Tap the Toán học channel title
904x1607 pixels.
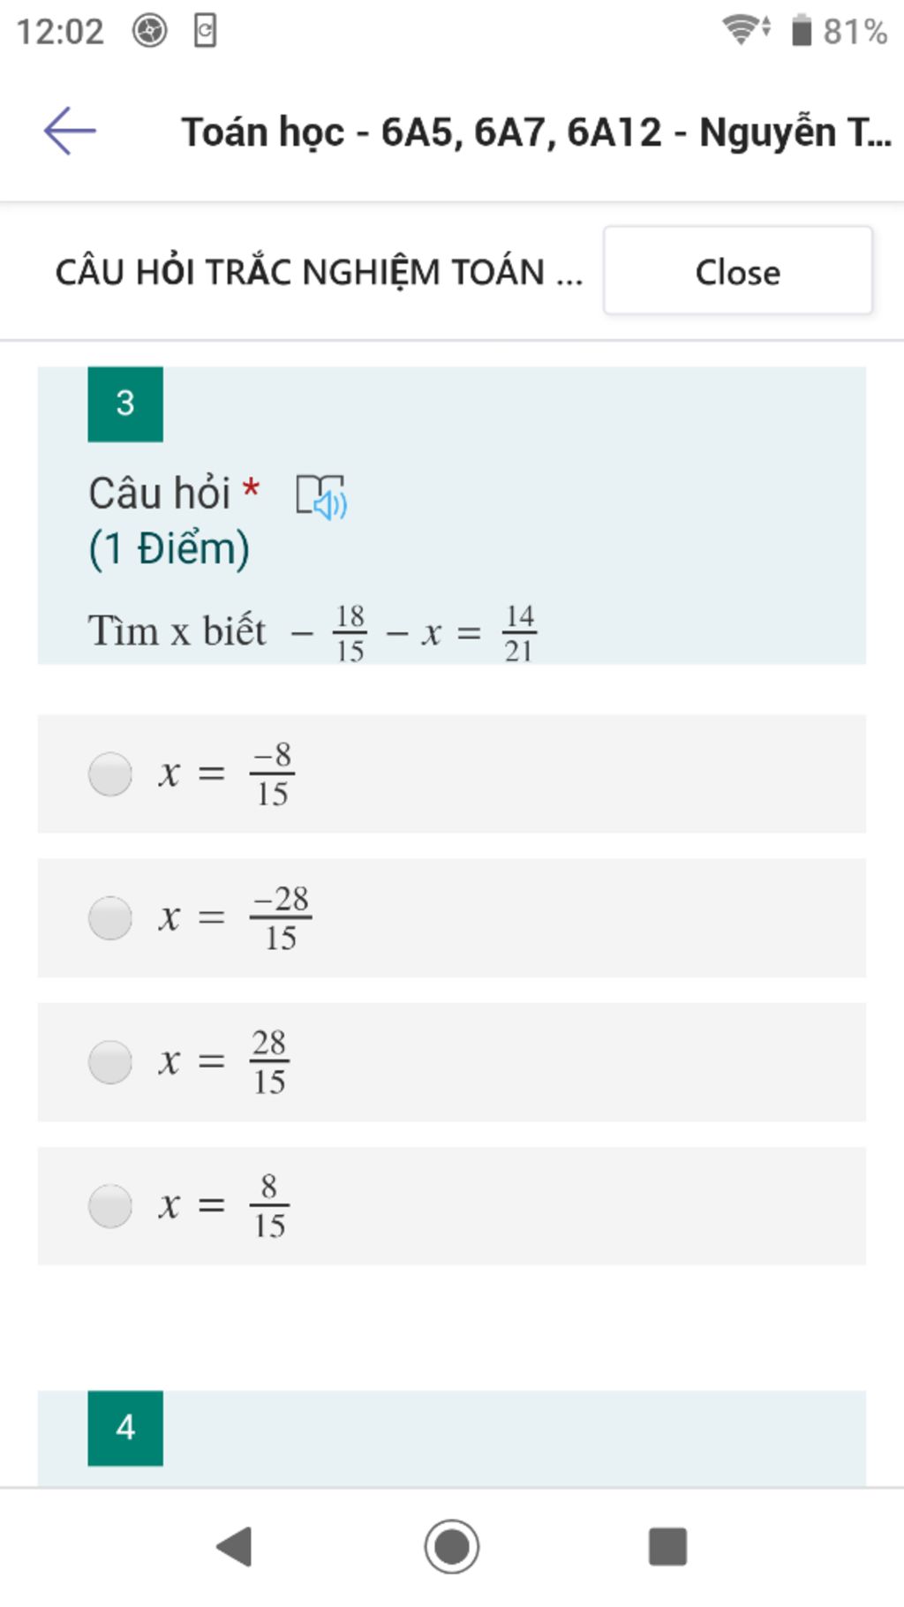point(537,132)
